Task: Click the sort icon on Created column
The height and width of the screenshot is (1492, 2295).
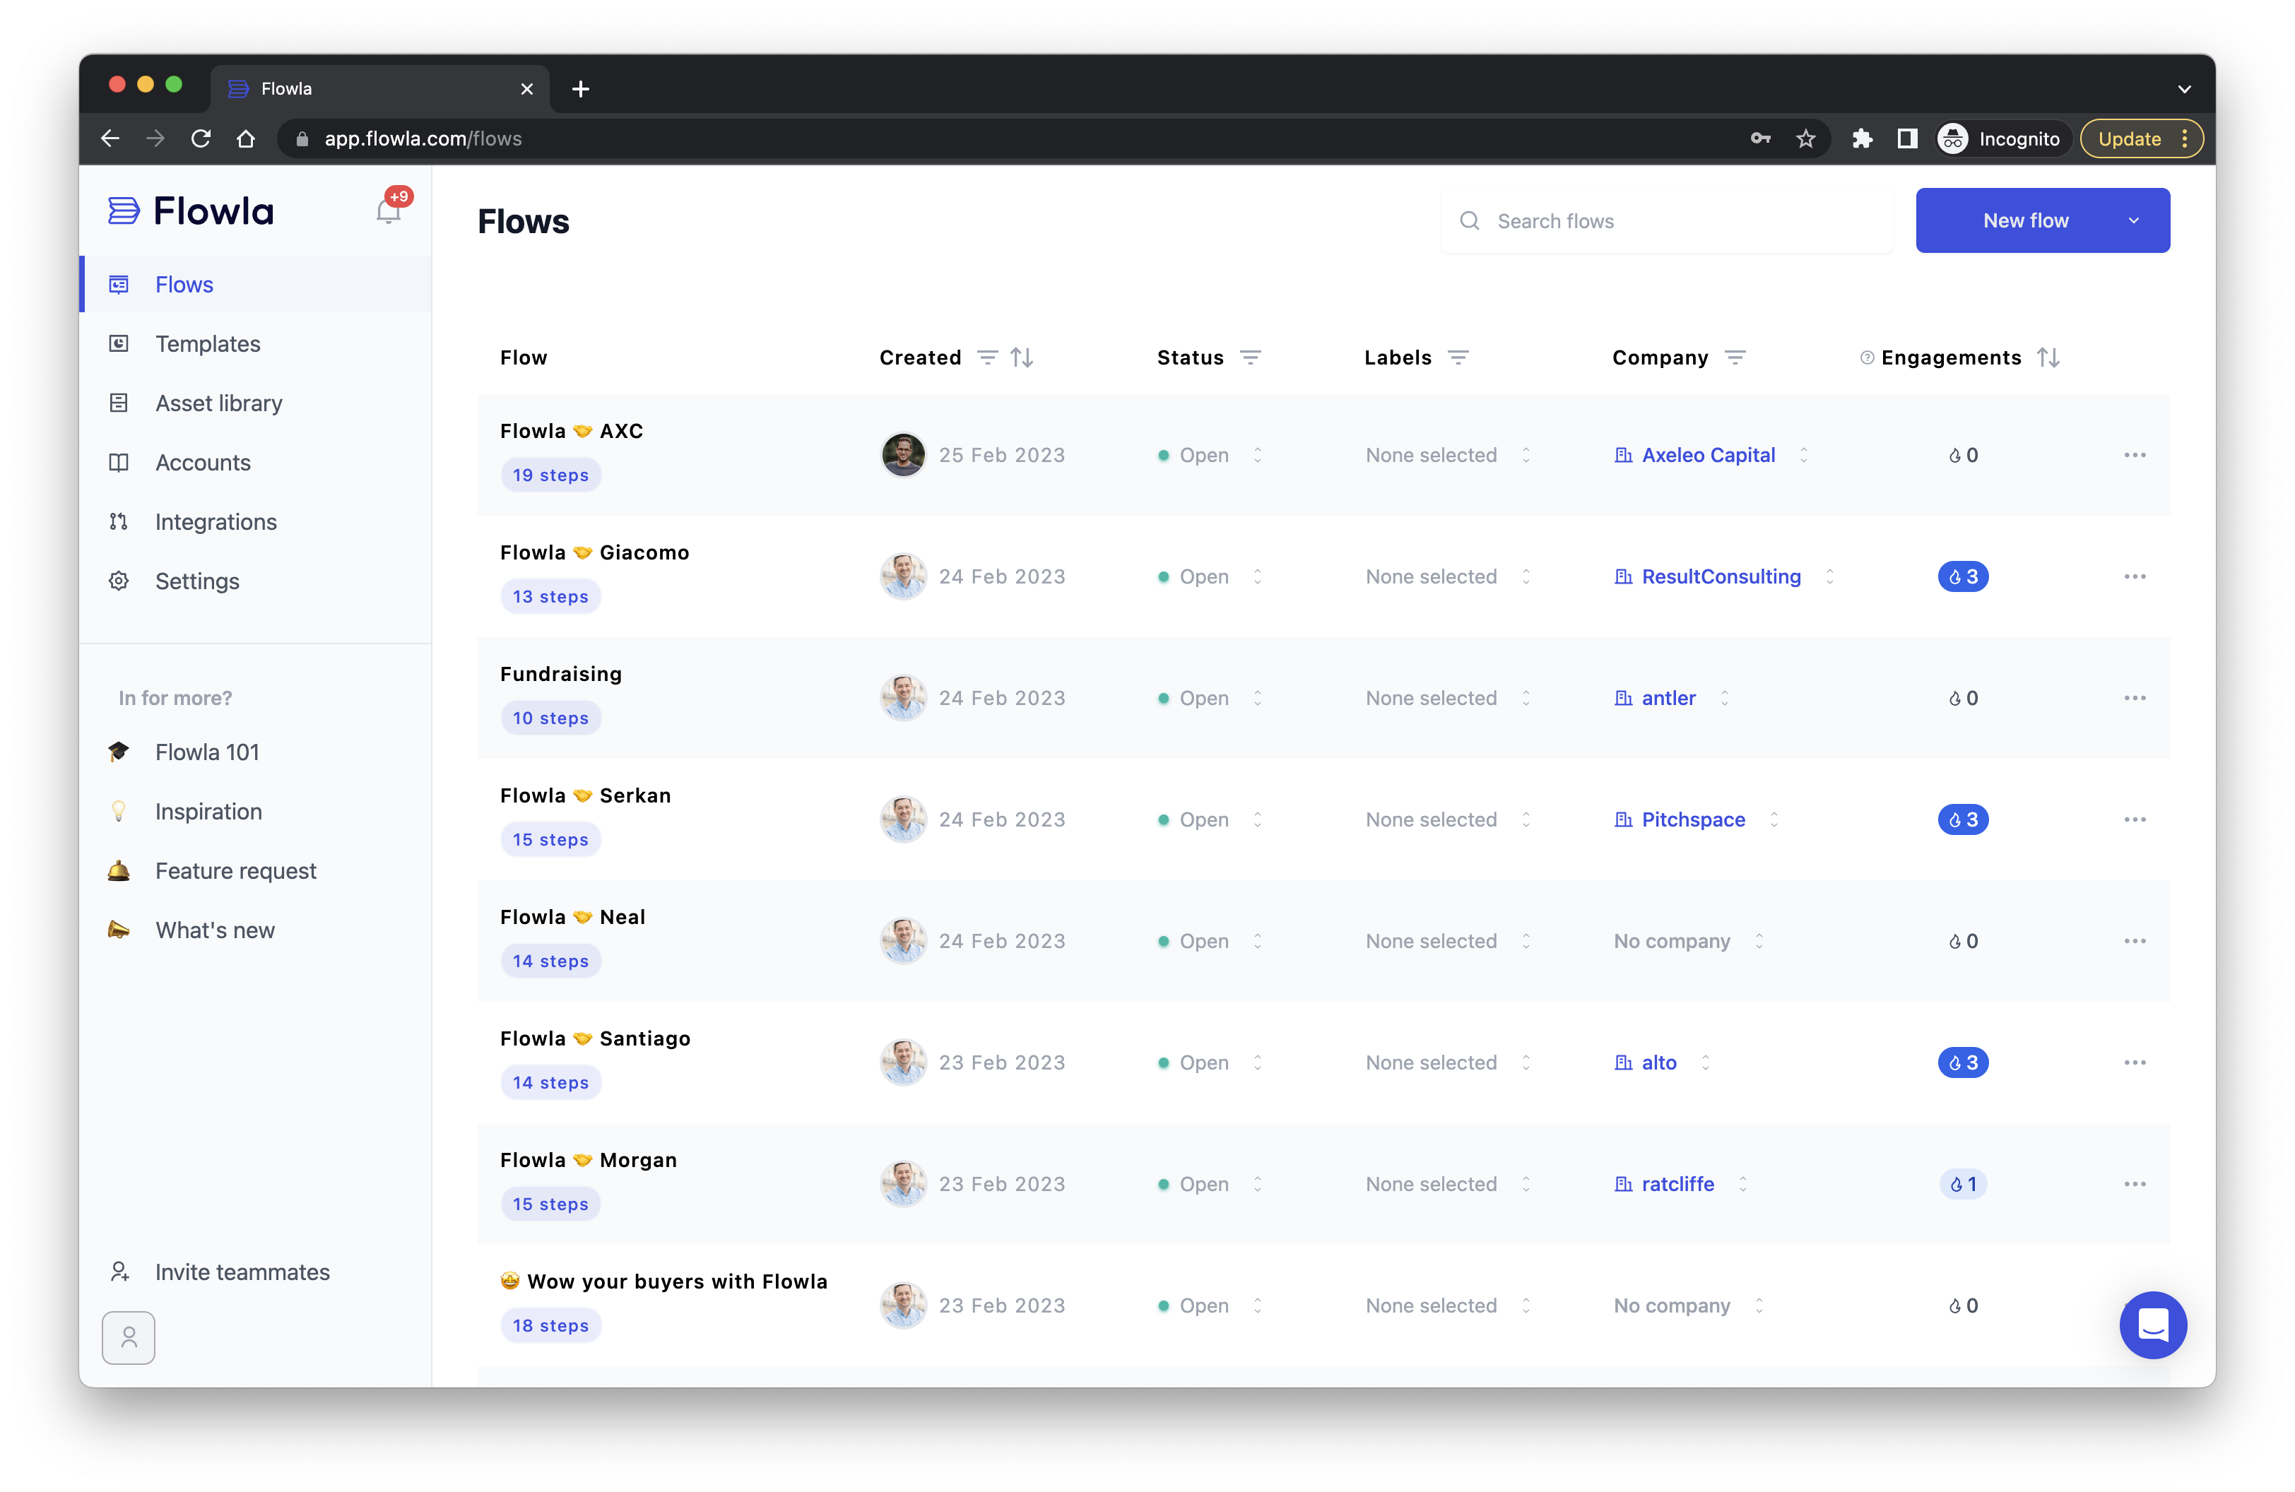Action: (1022, 357)
